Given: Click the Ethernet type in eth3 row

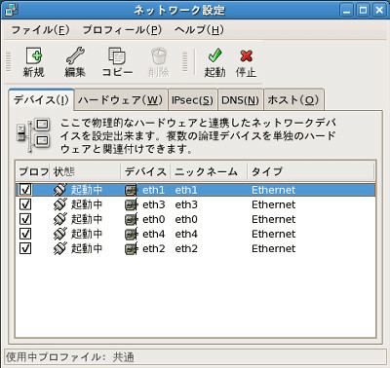Looking at the screenshot, I should (x=274, y=204).
